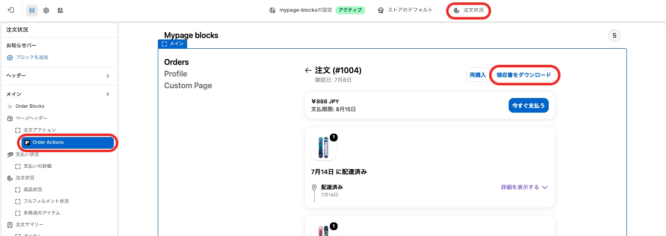Click the mypage-blocks settings icon
This screenshot has width=666, height=236.
click(273, 10)
